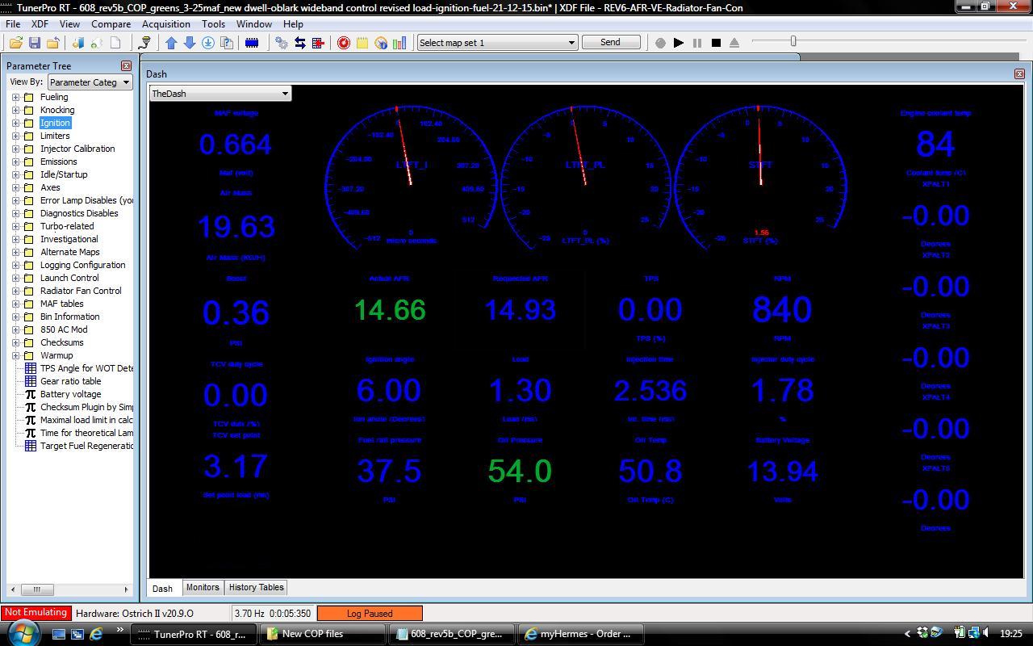The width and height of the screenshot is (1033, 646).
Task: Open the XDF menu
Action: (40, 24)
